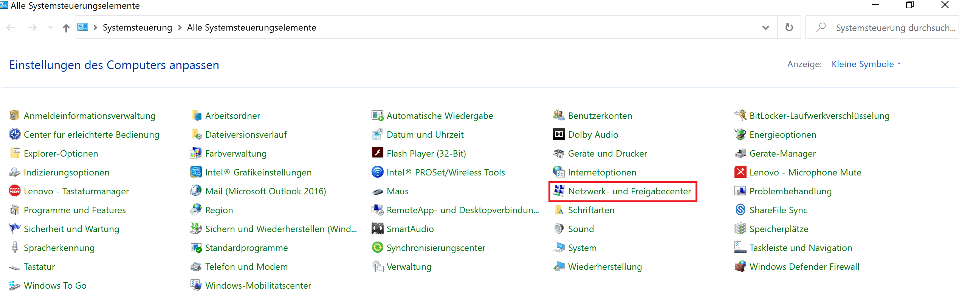Open the Tastatur link

click(39, 267)
